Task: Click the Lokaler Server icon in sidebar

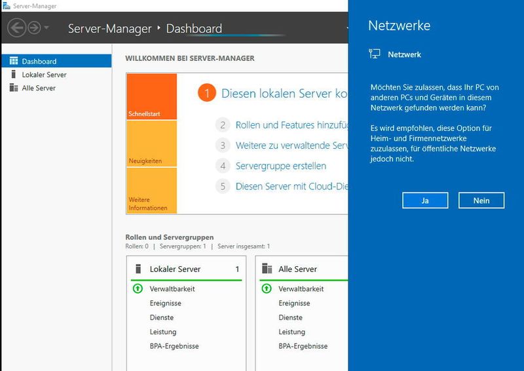Action: click(13, 74)
